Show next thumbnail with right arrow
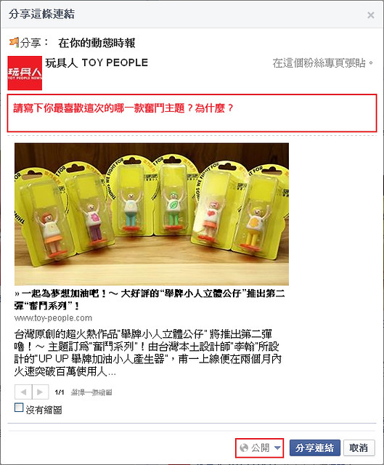Viewport: 384px width, 465px height. point(40,392)
